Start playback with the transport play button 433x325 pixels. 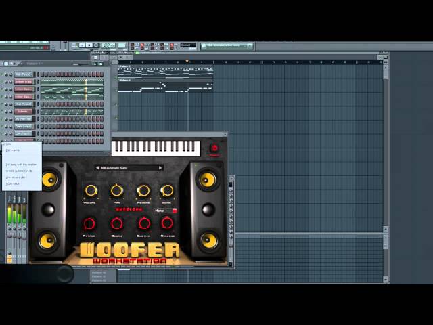(83, 45)
